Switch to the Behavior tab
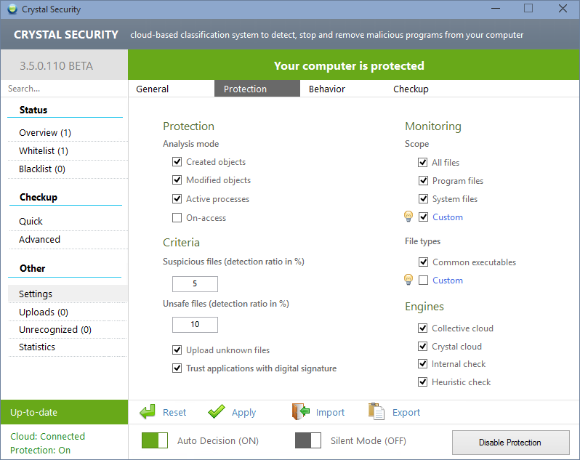 pyautogui.click(x=326, y=89)
